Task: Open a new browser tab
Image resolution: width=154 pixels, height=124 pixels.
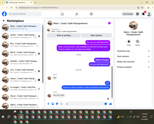Action: point(35,2)
